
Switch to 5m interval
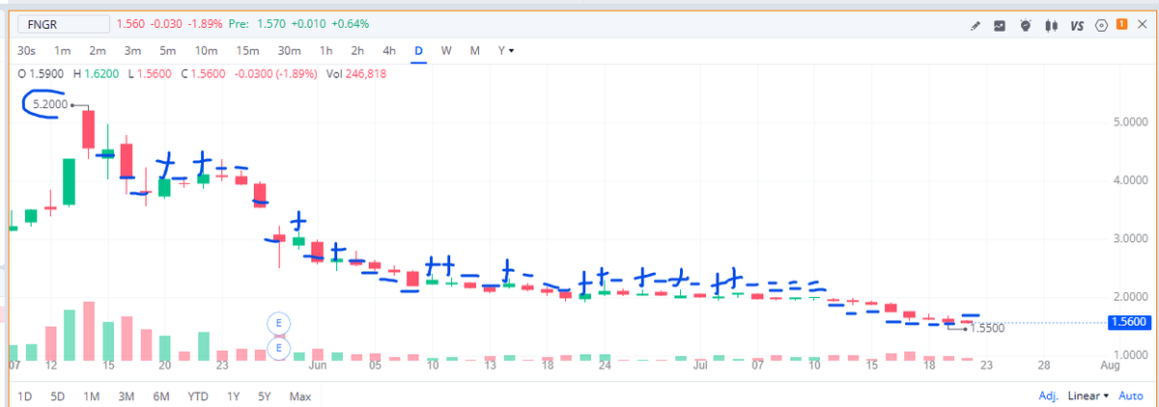coord(167,50)
